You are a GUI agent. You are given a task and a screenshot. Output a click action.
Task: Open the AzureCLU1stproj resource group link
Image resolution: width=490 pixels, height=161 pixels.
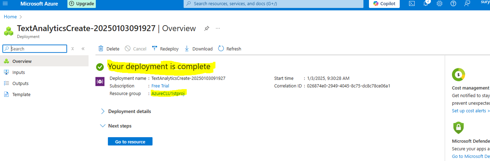coord(168,93)
